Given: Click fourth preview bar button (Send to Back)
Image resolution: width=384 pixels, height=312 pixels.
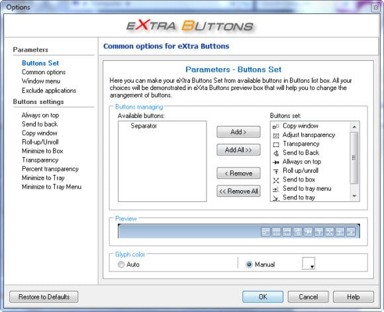Looking at the screenshot, I should tap(297, 232).
